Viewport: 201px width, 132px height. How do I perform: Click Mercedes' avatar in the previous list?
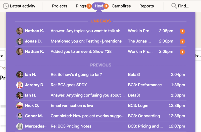(x=20, y=126)
